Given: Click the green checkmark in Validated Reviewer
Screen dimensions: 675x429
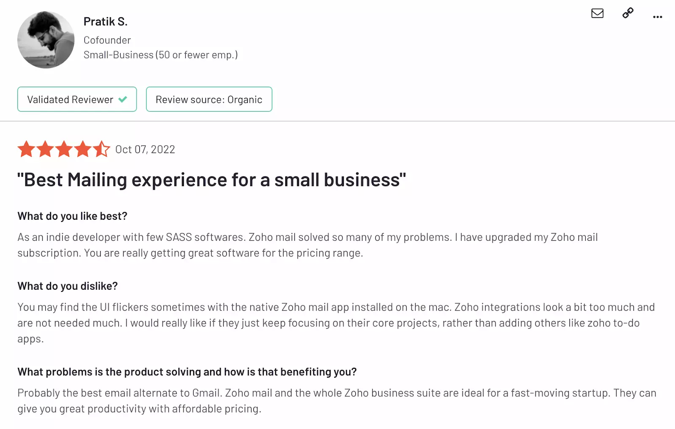Looking at the screenshot, I should pyautogui.click(x=123, y=100).
